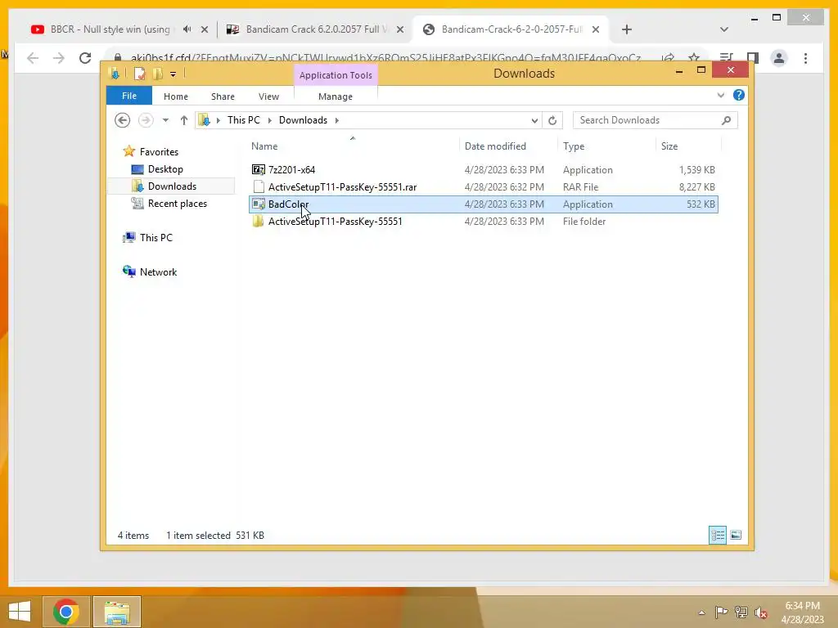Click the 7z2201-x64 file name
Image resolution: width=838 pixels, height=628 pixels.
click(x=292, y=170)
